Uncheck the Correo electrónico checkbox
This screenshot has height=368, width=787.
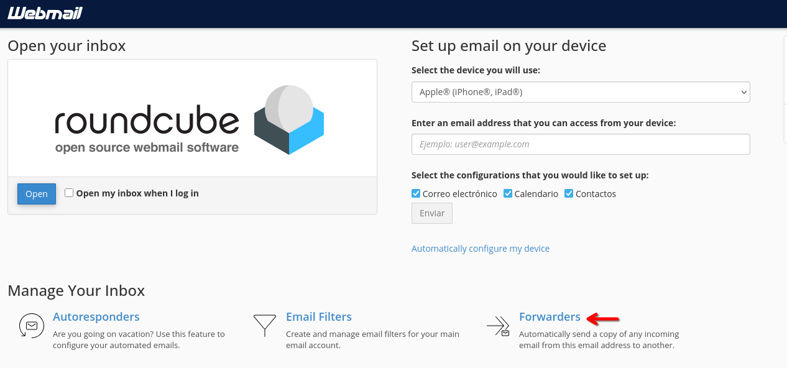pyautogui.click(x=416, y=193)
